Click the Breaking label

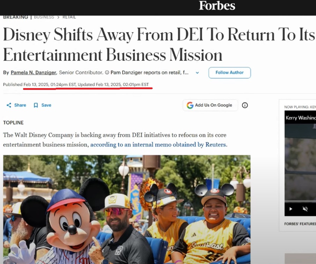pos(15,17)
